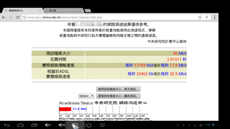
Task: Tap the Android home navigation icon
Action: (x=20, y=125)
